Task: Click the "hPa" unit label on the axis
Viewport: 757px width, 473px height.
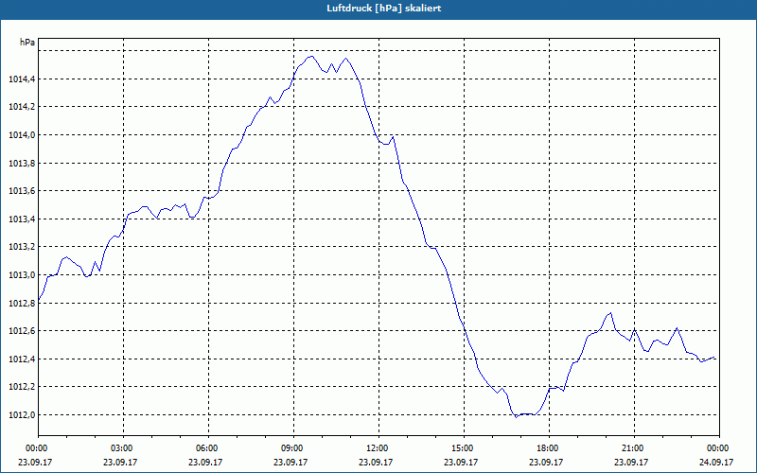Action: (x=27, y=43)
